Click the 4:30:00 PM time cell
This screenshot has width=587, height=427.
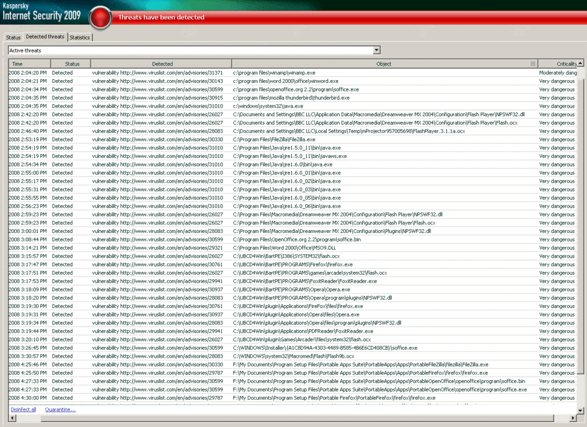(28, 398)
